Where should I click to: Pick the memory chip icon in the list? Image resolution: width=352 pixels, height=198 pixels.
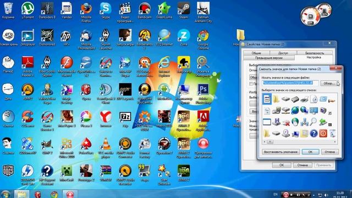point(295,99)
